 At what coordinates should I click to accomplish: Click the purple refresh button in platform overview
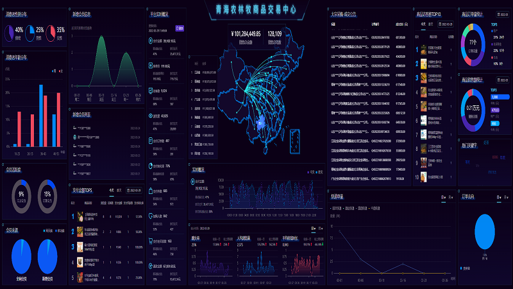point(179,28)
